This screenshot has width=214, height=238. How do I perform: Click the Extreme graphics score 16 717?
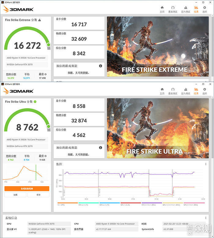(x=79, y=24)
